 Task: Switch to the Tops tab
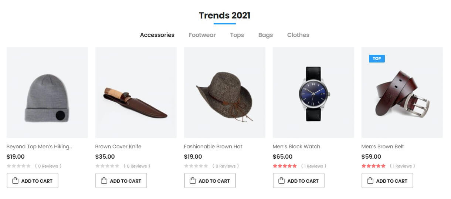[x=237, y=35]
